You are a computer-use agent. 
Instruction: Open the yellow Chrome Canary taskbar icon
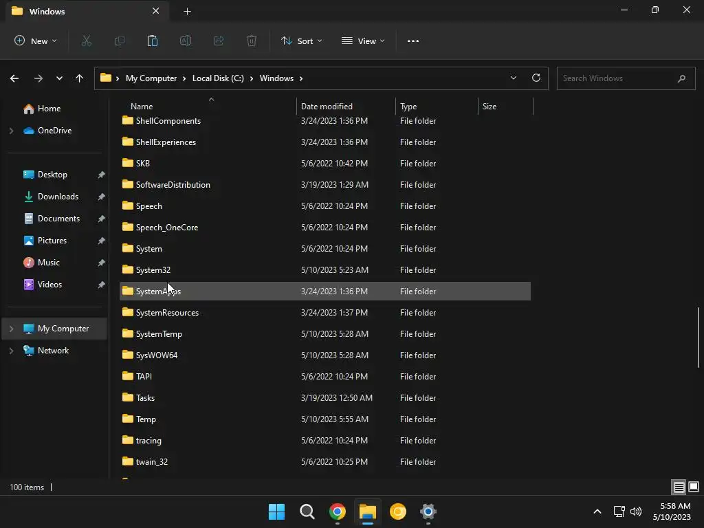[398, 511]
